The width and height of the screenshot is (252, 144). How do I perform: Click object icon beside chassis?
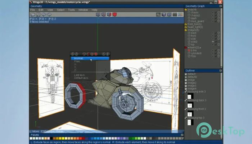189,13
